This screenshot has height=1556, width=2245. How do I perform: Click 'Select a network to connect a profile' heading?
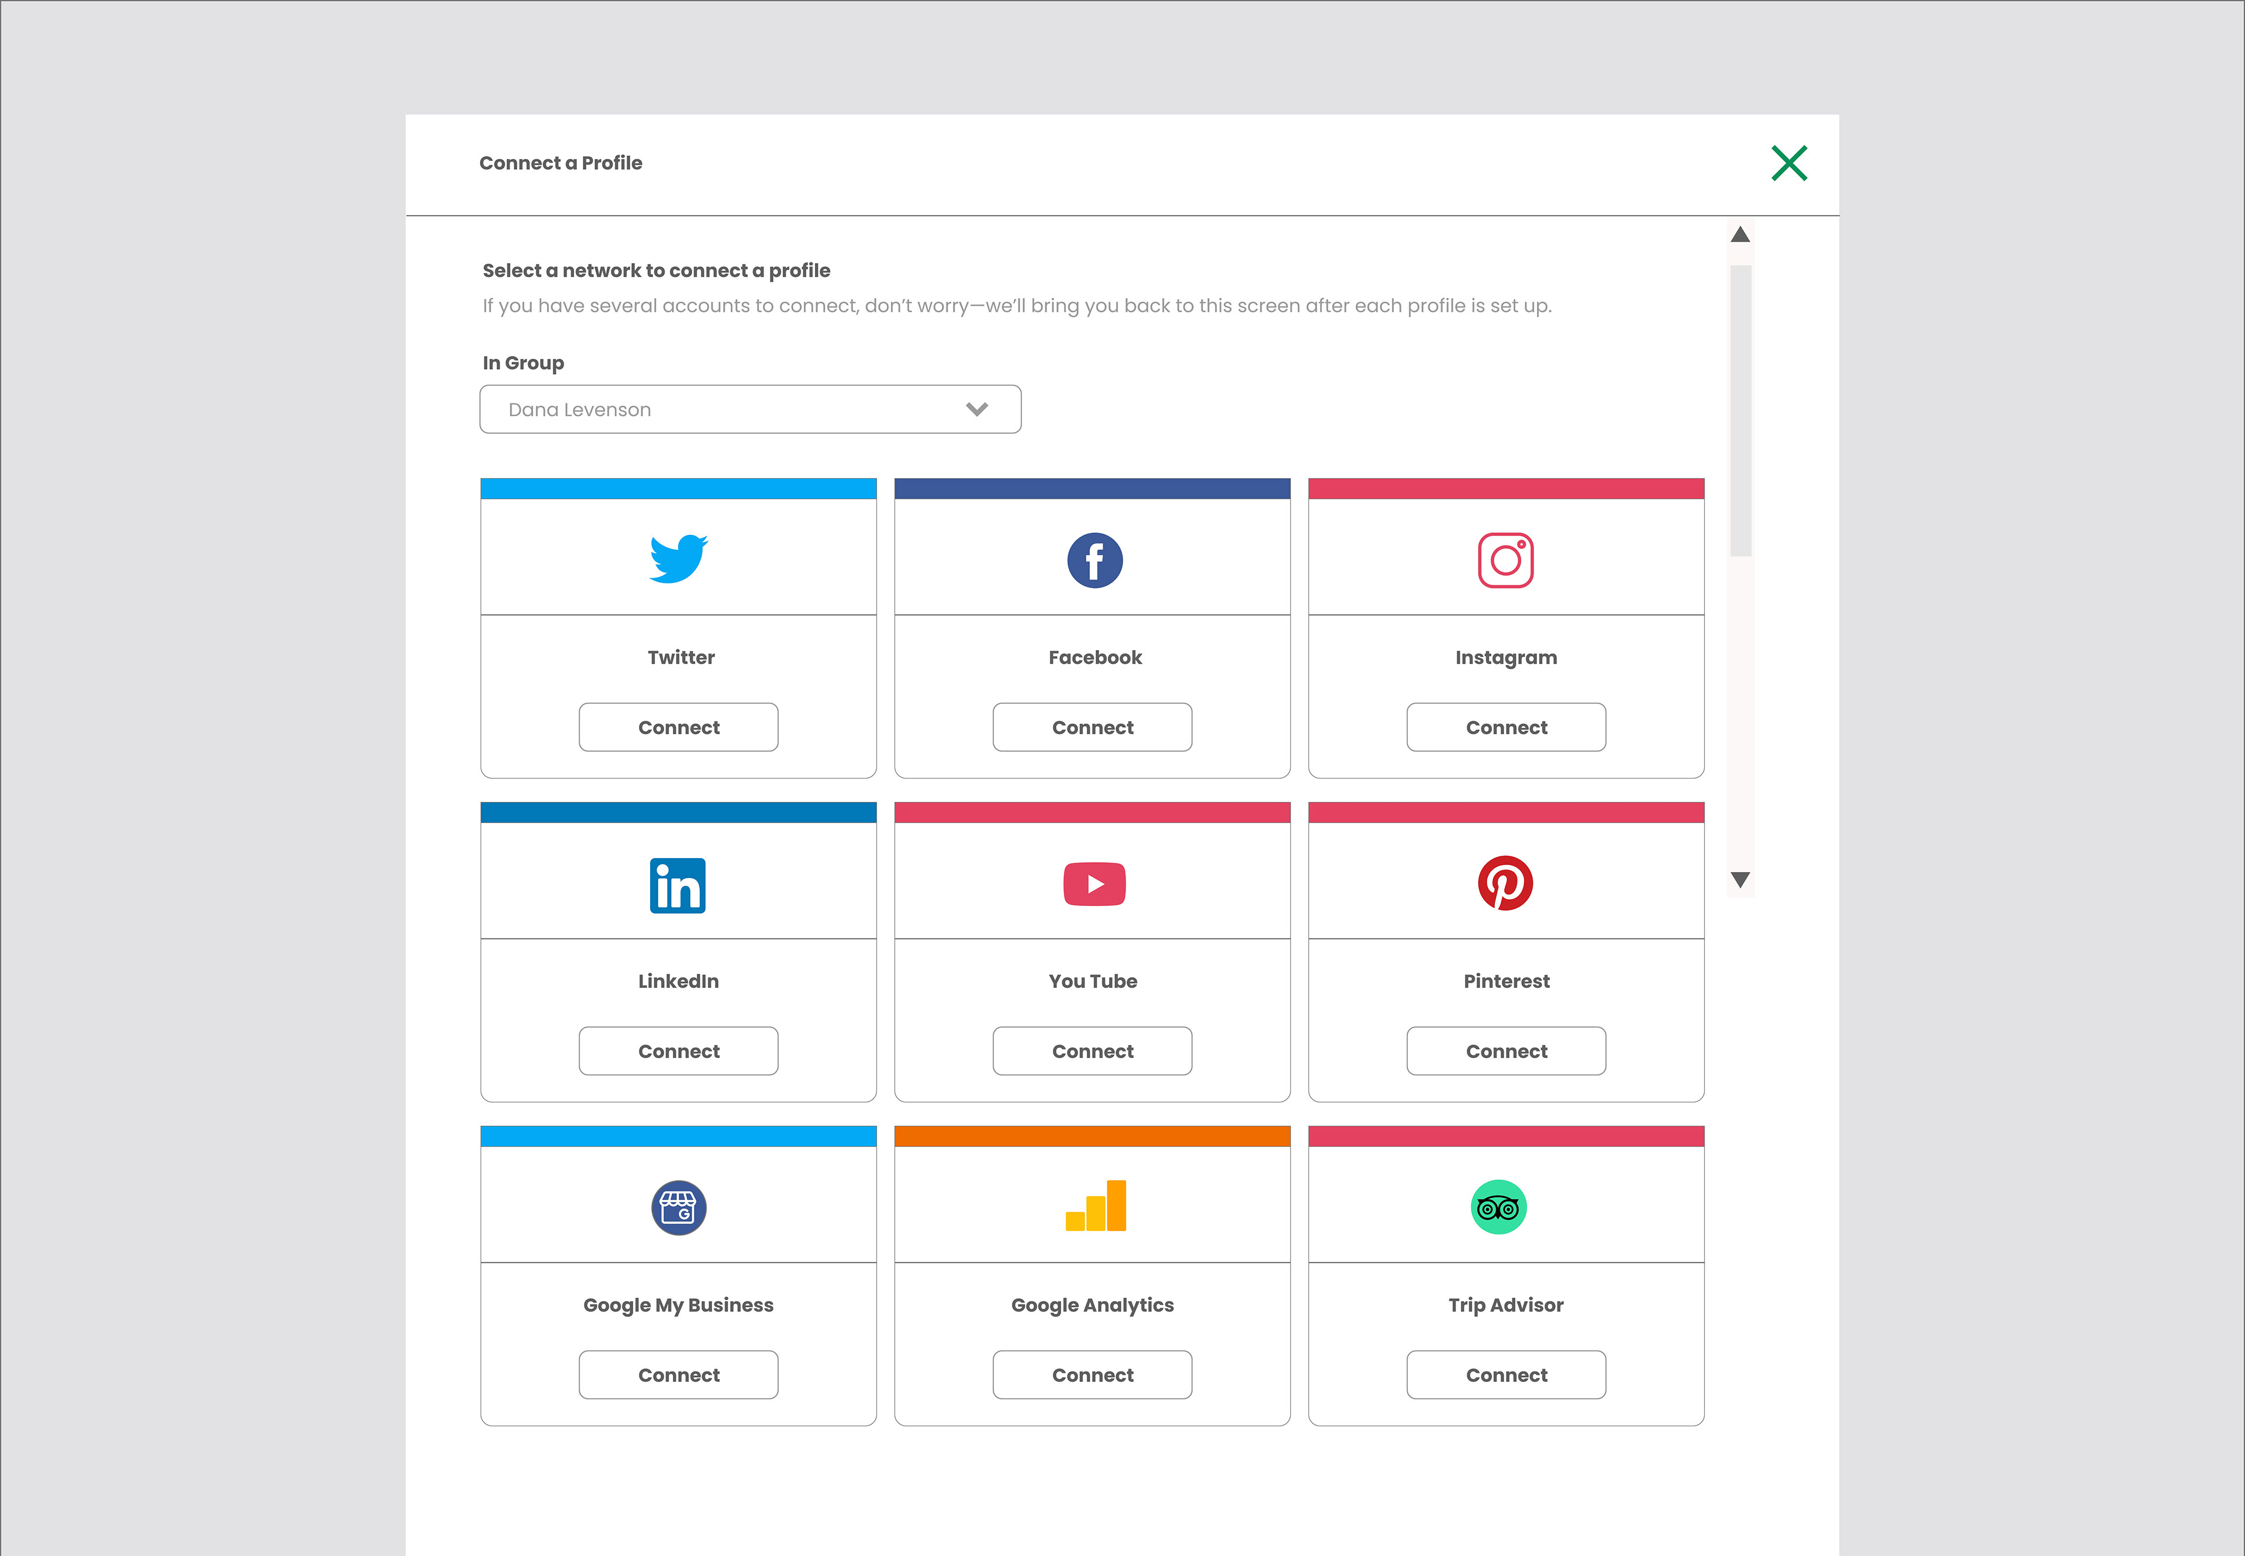coord(657,270)
